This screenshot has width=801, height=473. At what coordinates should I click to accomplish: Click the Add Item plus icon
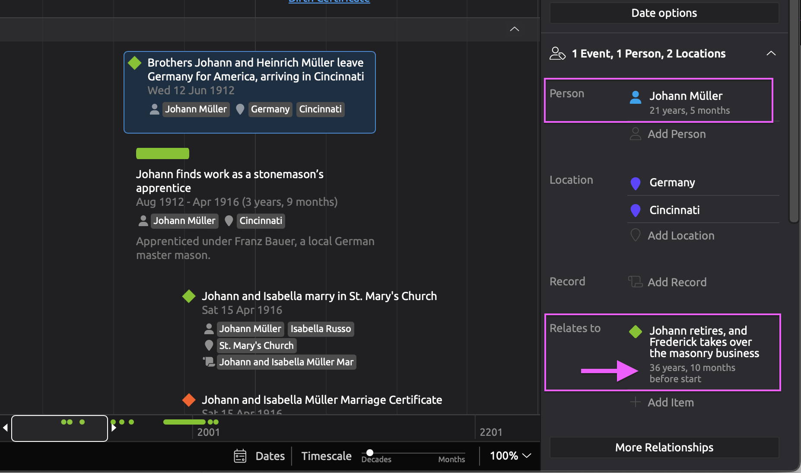pyautogui.click(x=635, y=402)
